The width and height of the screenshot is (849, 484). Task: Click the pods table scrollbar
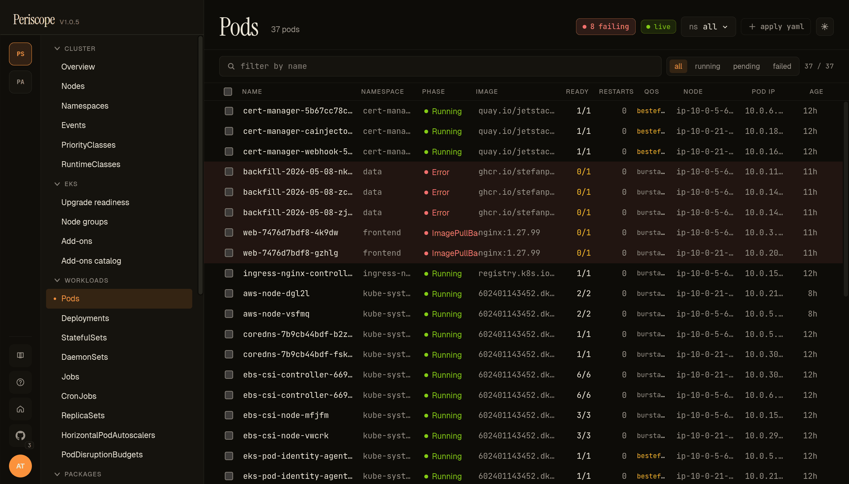846,199
